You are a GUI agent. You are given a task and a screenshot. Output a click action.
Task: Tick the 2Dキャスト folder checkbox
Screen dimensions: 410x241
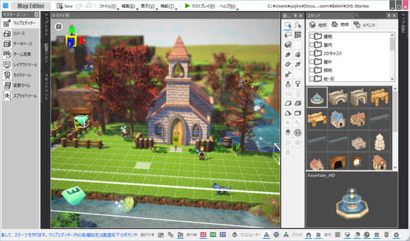pos(313,54)
